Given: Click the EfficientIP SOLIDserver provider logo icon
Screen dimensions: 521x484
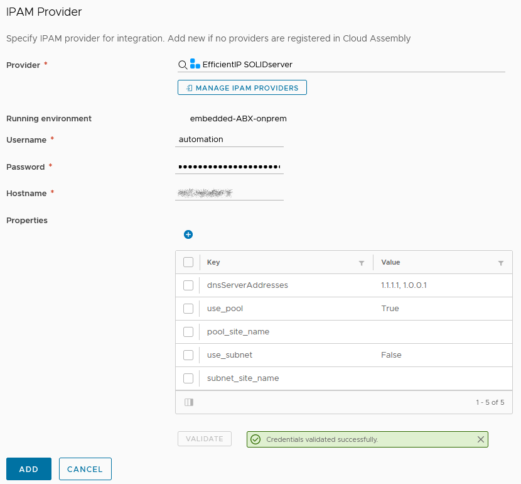Looking at the screenshot, I should pyautogui.click(x=195, y=64).
